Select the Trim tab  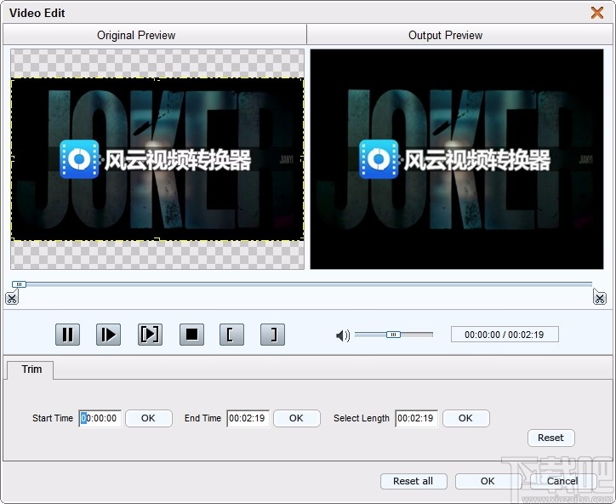pos(31,369)
